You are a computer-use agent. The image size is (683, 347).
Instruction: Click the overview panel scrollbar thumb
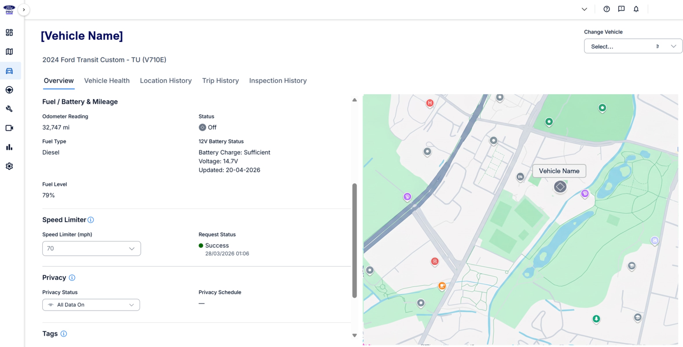(x=355, y=241)
